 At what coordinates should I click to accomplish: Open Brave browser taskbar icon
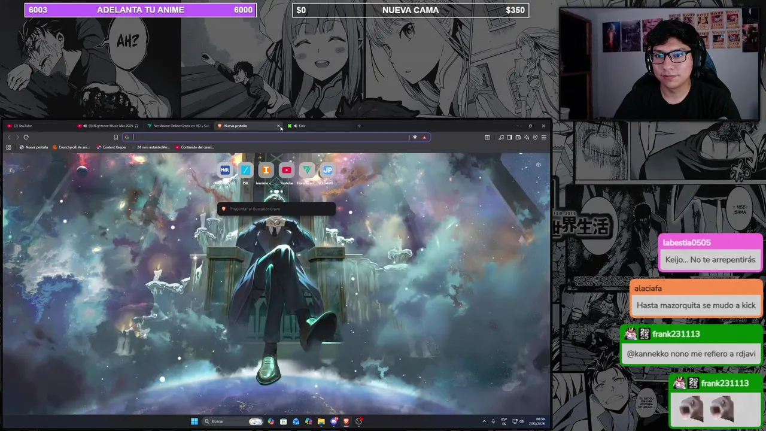click(x=346, y=421)
